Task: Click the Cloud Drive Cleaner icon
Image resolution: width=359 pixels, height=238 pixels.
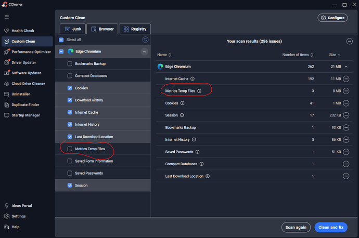Action: (7, 84)
